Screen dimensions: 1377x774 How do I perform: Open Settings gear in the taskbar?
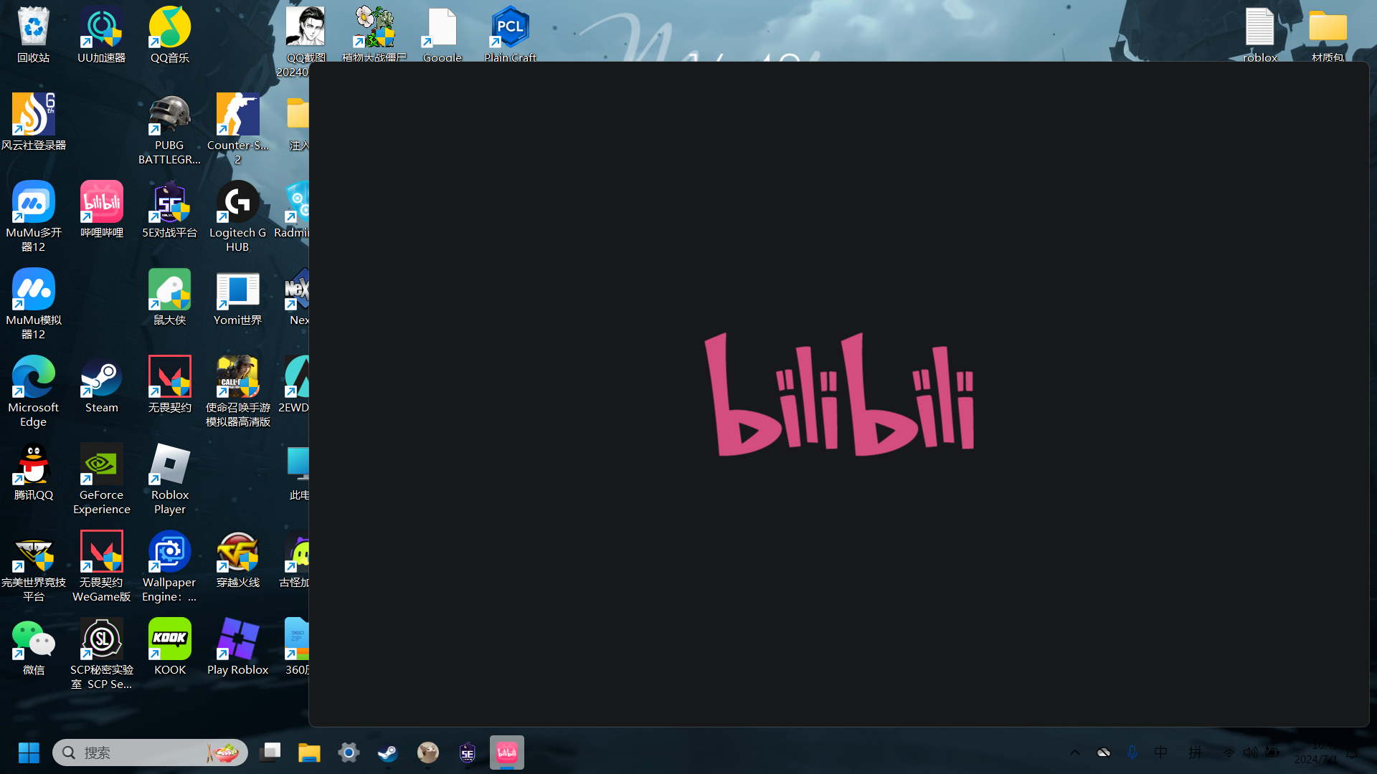point(349,752)
